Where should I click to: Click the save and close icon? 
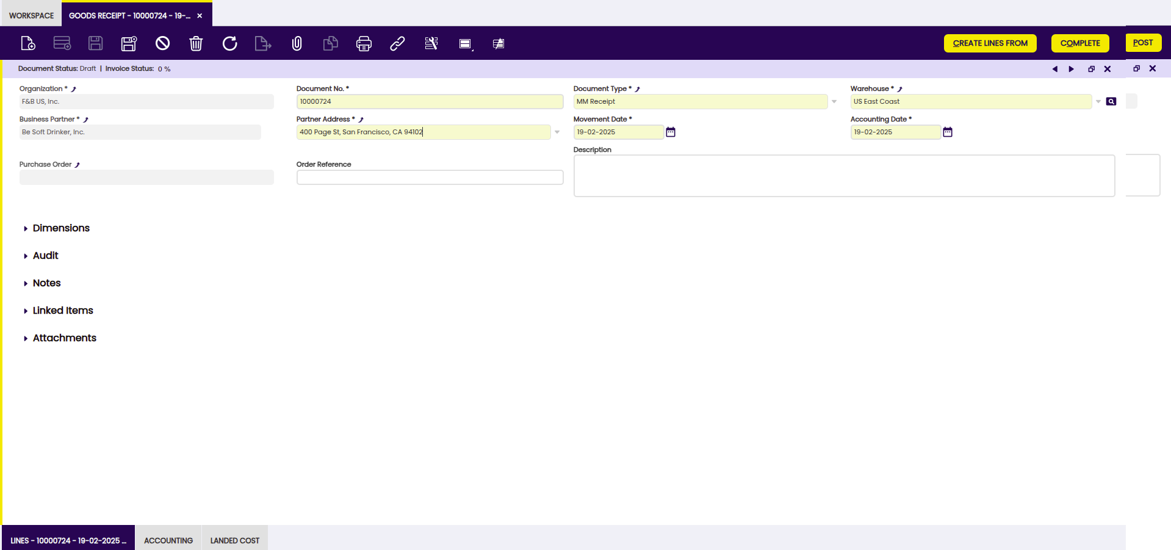point(129,43)
